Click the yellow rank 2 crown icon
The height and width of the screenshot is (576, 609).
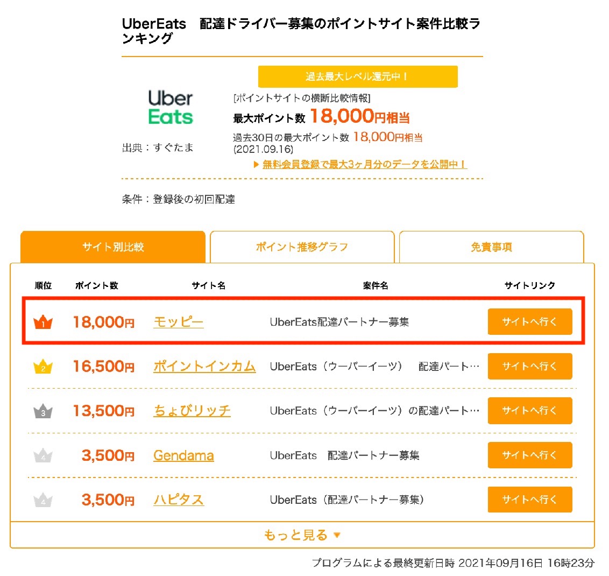(x=43, y=367)
